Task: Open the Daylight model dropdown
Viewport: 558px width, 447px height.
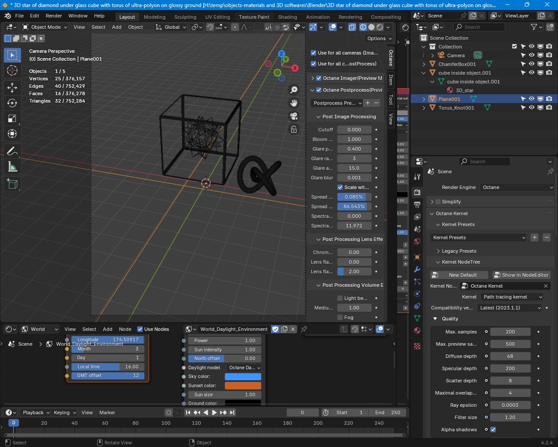Action: pyautogui.click(x=244, y=368)
